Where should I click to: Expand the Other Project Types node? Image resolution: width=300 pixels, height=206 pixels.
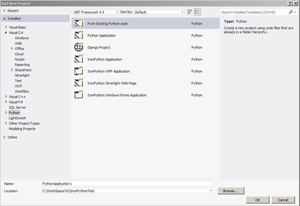[x=6, y=123]
